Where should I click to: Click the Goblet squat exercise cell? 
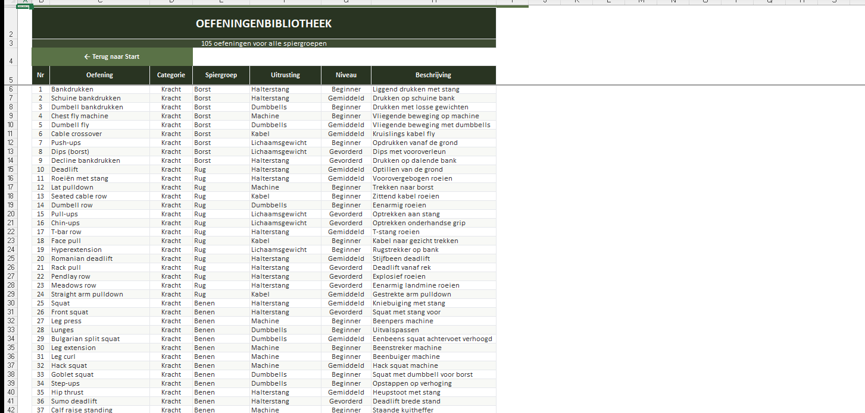coord(99,374)
